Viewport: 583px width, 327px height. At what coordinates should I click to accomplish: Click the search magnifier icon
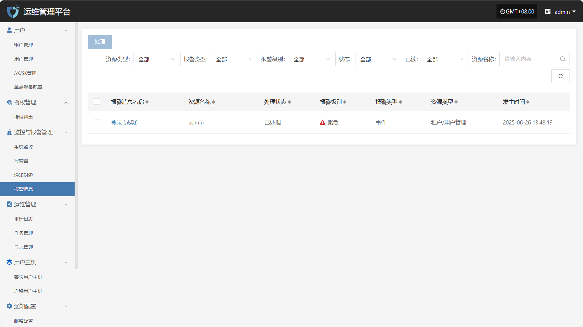pyautogui.click(x=563, y=59)
